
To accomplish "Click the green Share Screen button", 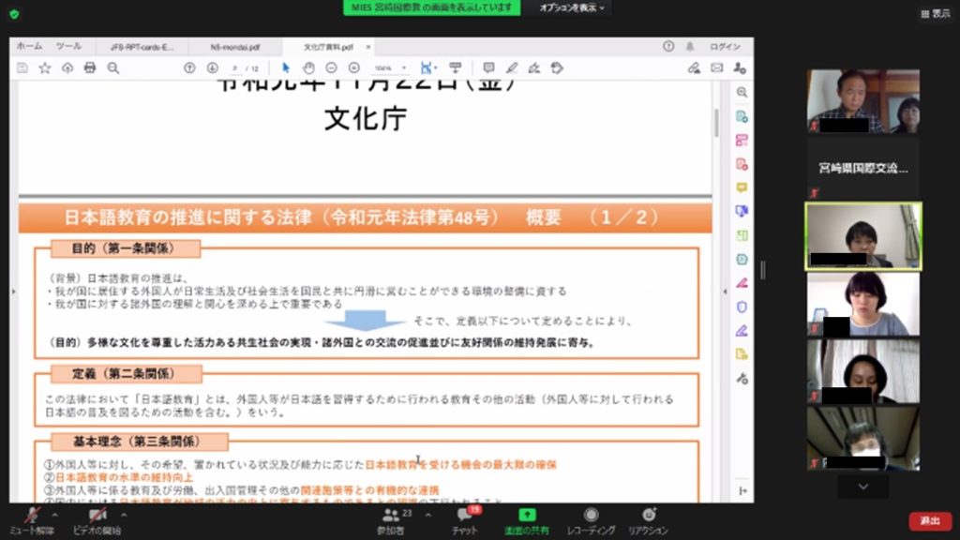I will [x=527, y=521].
